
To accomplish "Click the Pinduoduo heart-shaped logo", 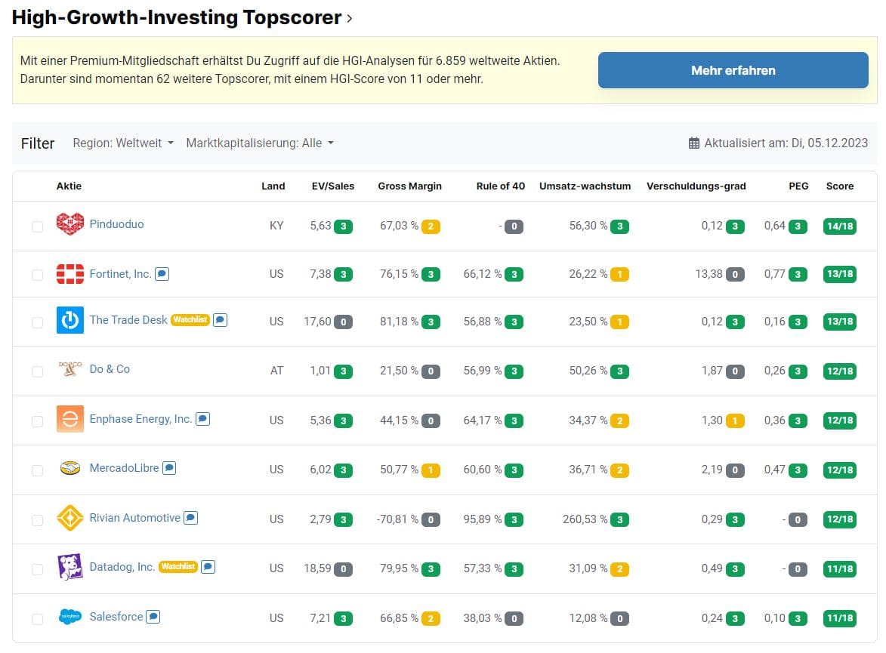I will click(x=69, y=224).
